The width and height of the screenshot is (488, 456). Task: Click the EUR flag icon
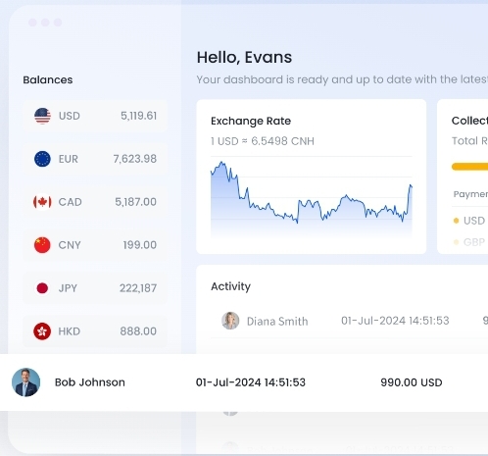click(x=42, y=159)
